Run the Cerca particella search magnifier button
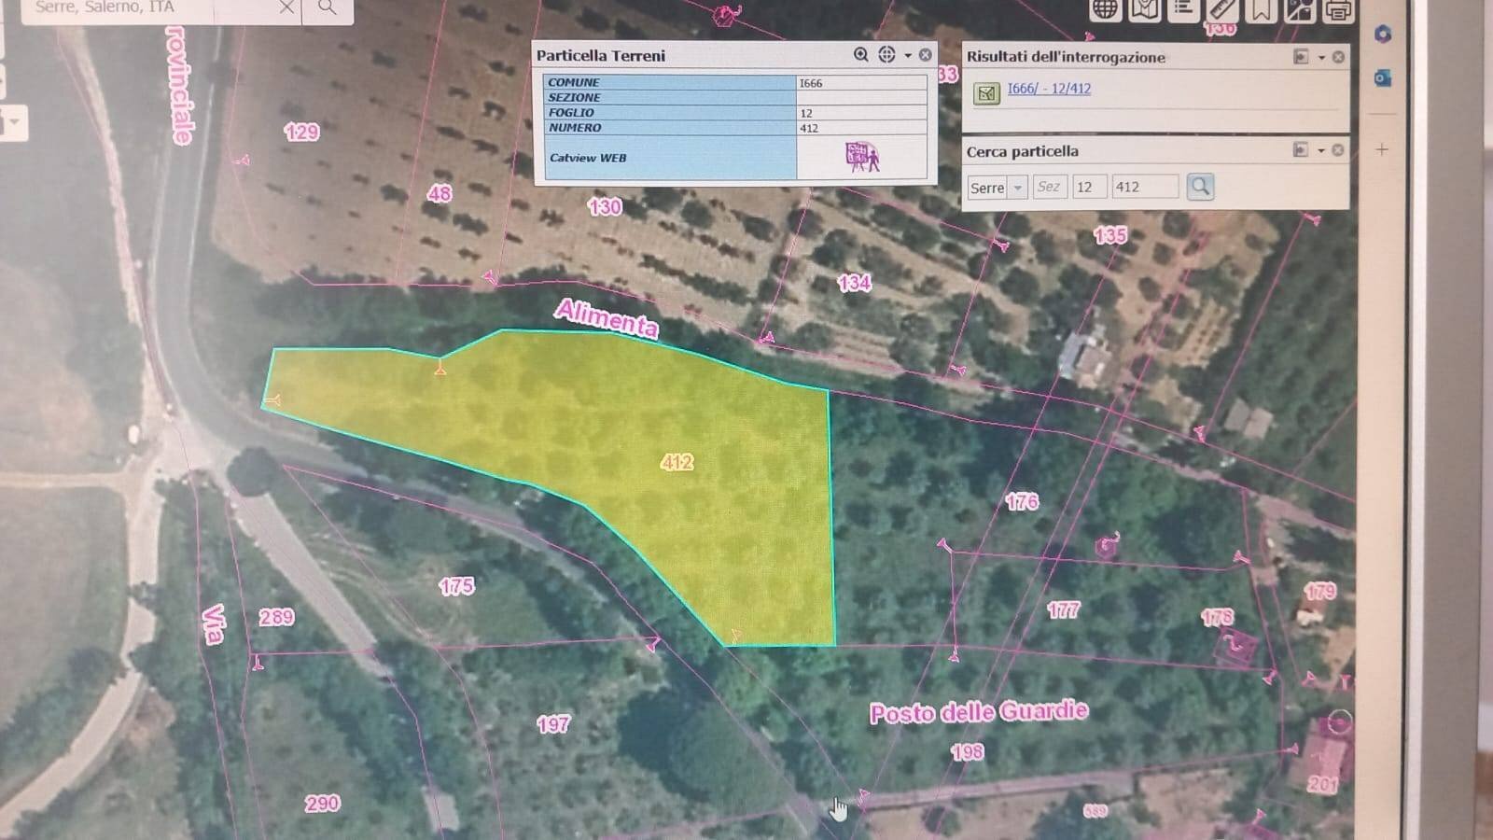The width and height of the screenshot is (1493, 840). pyautogui.click(x=1200, y=187)
